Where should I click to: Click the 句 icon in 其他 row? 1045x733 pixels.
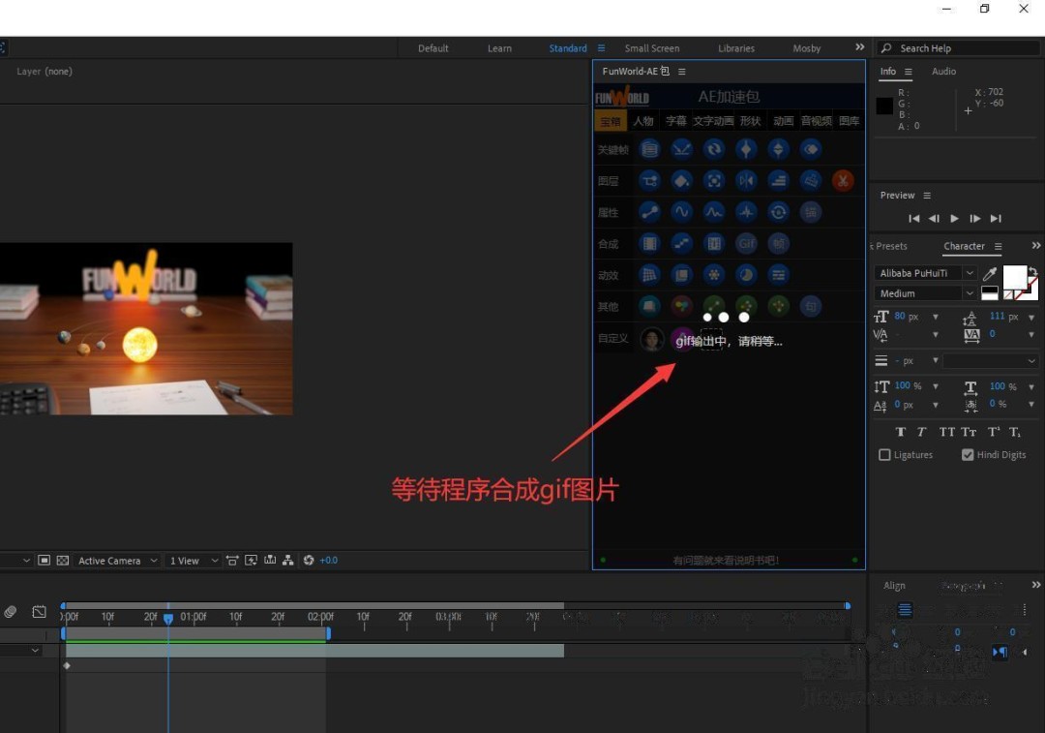[x=811, y=306]
